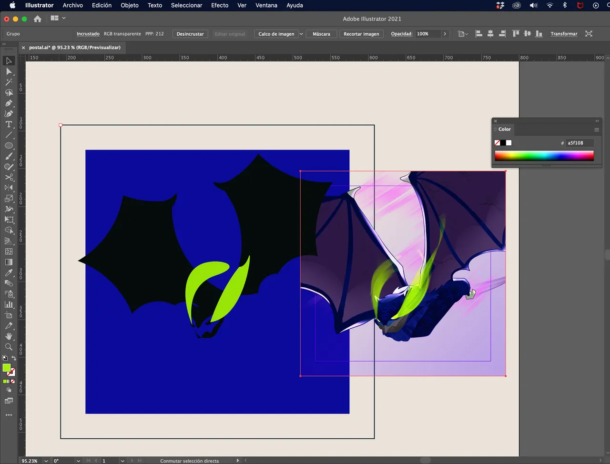Open the Efecto menu
610x464 pixels.
pyautogui.click(x=220, y=5)
